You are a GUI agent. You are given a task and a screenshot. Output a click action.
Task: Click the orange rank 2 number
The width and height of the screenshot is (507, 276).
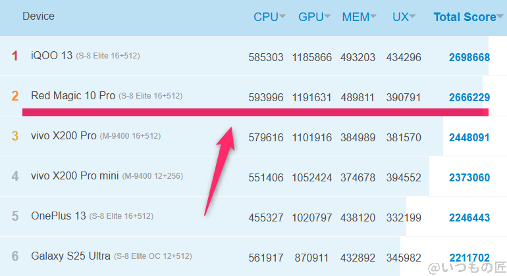click(x=15, y=96)
